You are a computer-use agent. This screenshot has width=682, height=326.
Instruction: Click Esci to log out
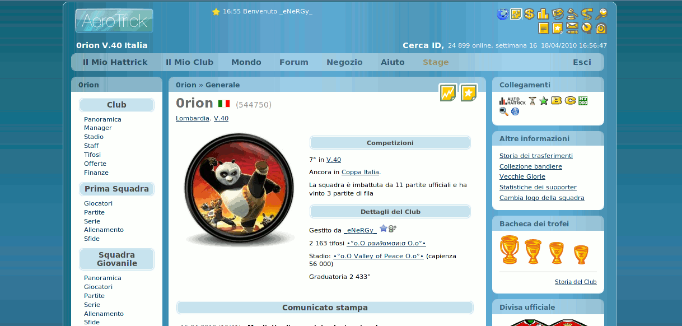[582, 62]
